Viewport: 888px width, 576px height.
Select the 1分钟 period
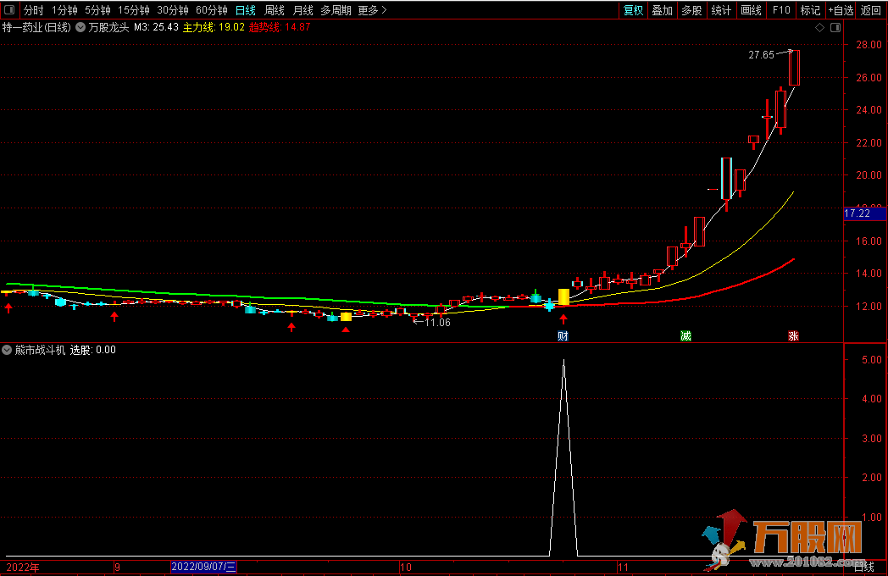(x=64, y=10)
